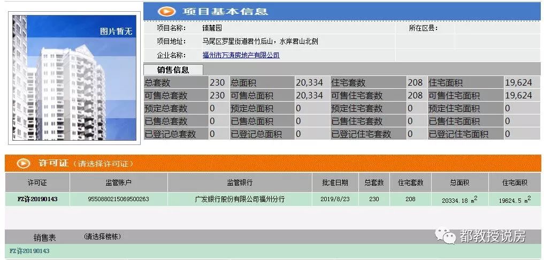Click the 住宅面积 column header in permit table
This screenshot has height=260, width=544.
point(515,182)
